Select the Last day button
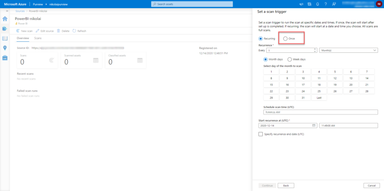 [319, 98]
